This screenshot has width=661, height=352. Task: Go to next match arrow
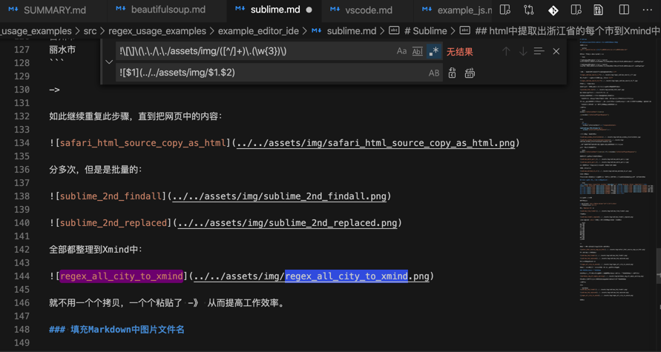coord(523,51)
